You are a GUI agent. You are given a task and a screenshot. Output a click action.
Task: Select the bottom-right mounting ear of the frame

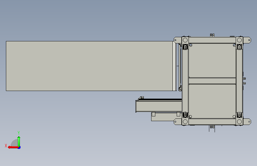tap(247, 122)
